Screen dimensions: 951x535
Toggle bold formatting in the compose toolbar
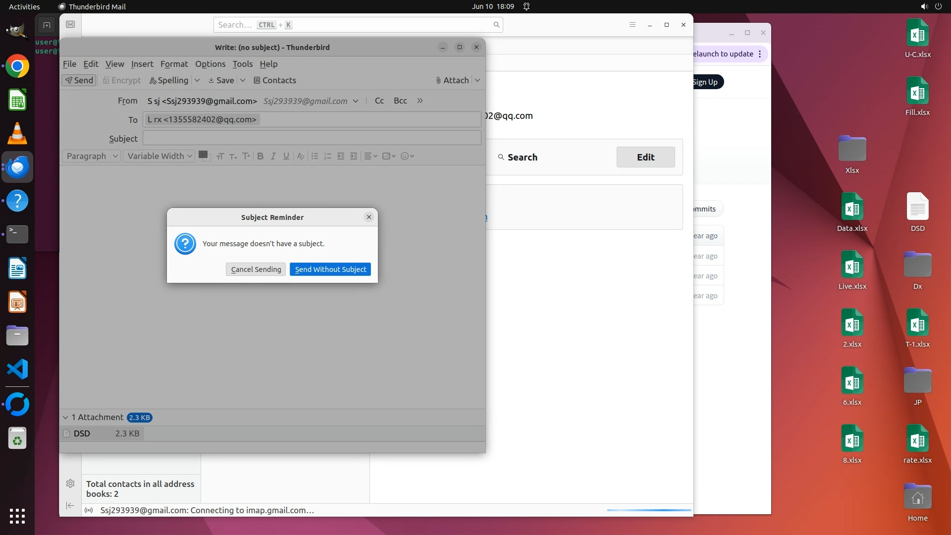(260, 156)
